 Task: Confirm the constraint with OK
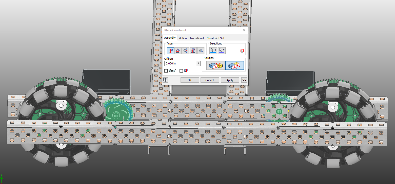(190, 80)
